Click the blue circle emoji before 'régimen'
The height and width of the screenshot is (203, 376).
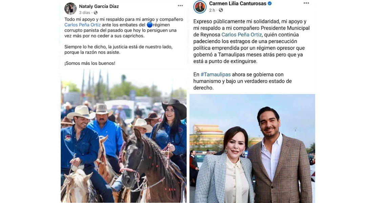150,25
